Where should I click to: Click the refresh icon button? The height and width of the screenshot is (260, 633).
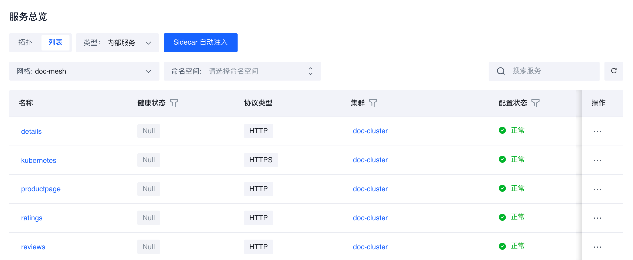point(614,71)
